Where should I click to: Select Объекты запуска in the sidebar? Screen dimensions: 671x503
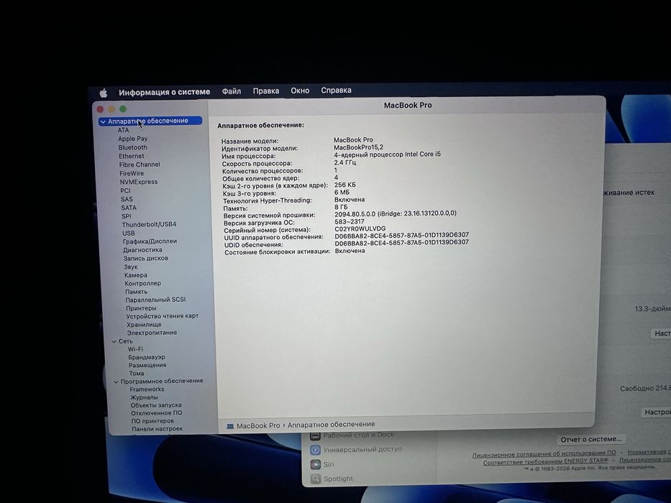click(156, 405)
